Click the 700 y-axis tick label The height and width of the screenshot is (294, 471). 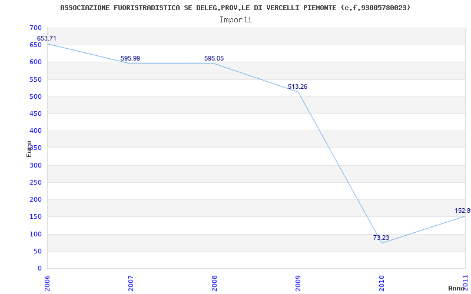click(35, 28)
